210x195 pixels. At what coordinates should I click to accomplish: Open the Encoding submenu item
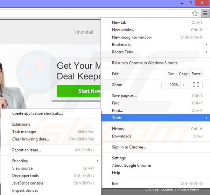click(x=51, y=161)
